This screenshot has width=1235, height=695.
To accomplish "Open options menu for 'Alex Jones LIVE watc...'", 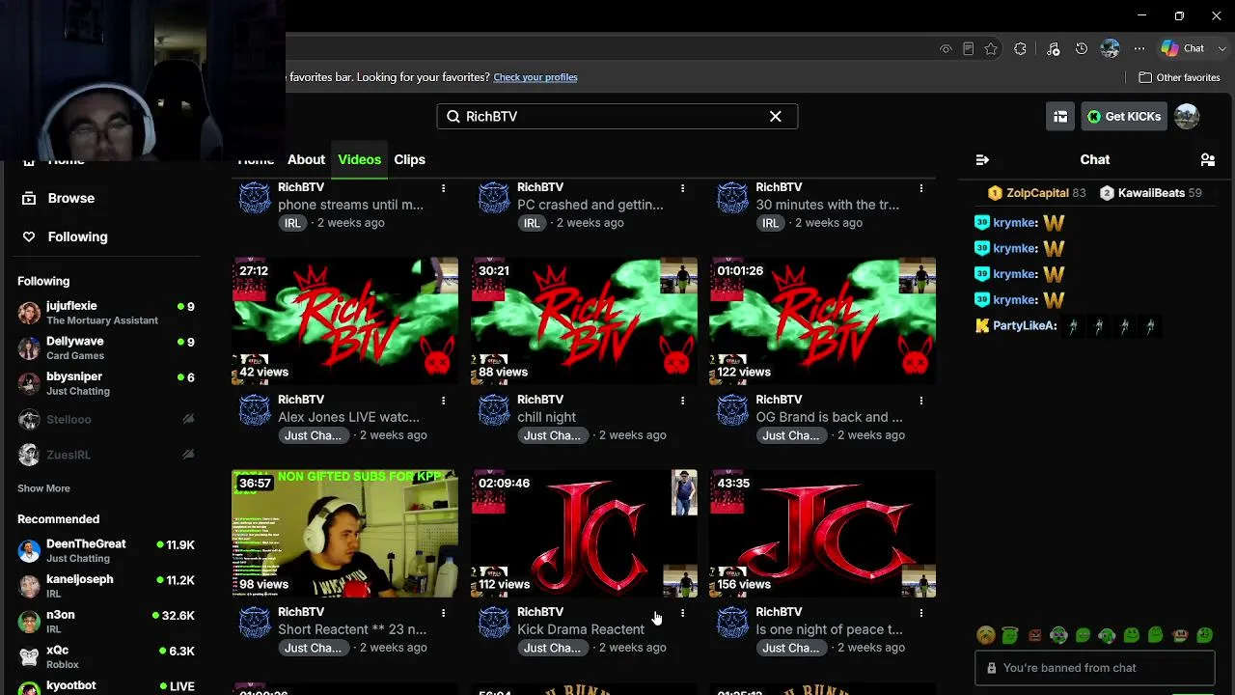I will click(444, 400).
